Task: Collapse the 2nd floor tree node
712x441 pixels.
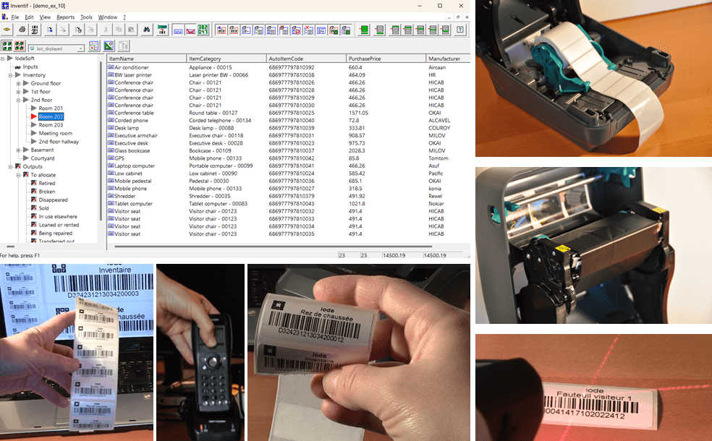Action: [x=18, y=100]
